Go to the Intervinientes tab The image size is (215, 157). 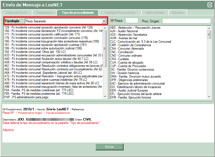pyautogui.click(x=155, y=13)
